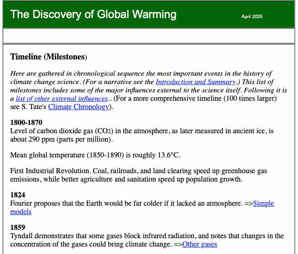Click The Discovery of Global Warming title
This screenshot has width=298, height=254.
click(x=93, y=14)
